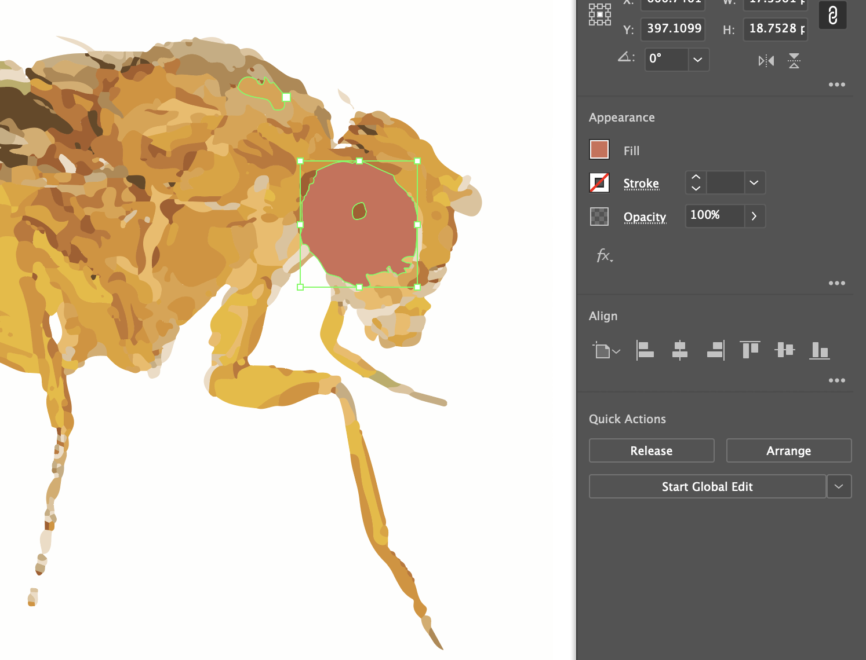Click the Fill color swatch
Viewport: 866px width, 660px height.
pyautogui.click(x=599, y=149)
